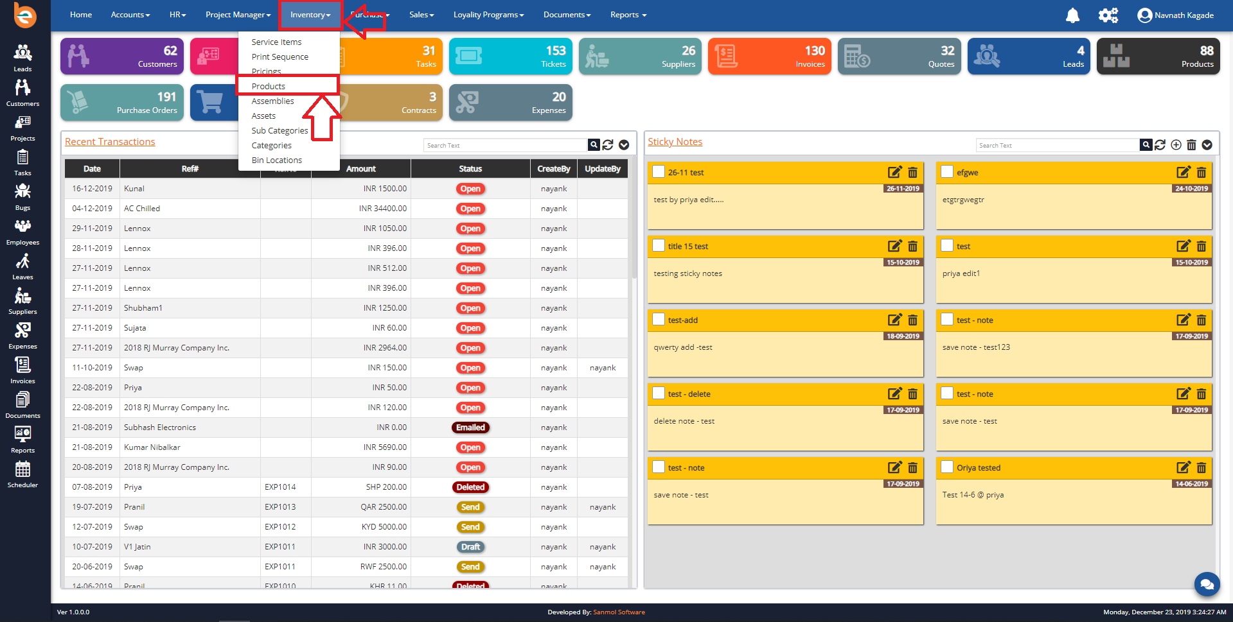Edit the 'Oriya tested' sticky note
The image size is (1233, 622).
pyautogui.click(x=1183, y=467)
